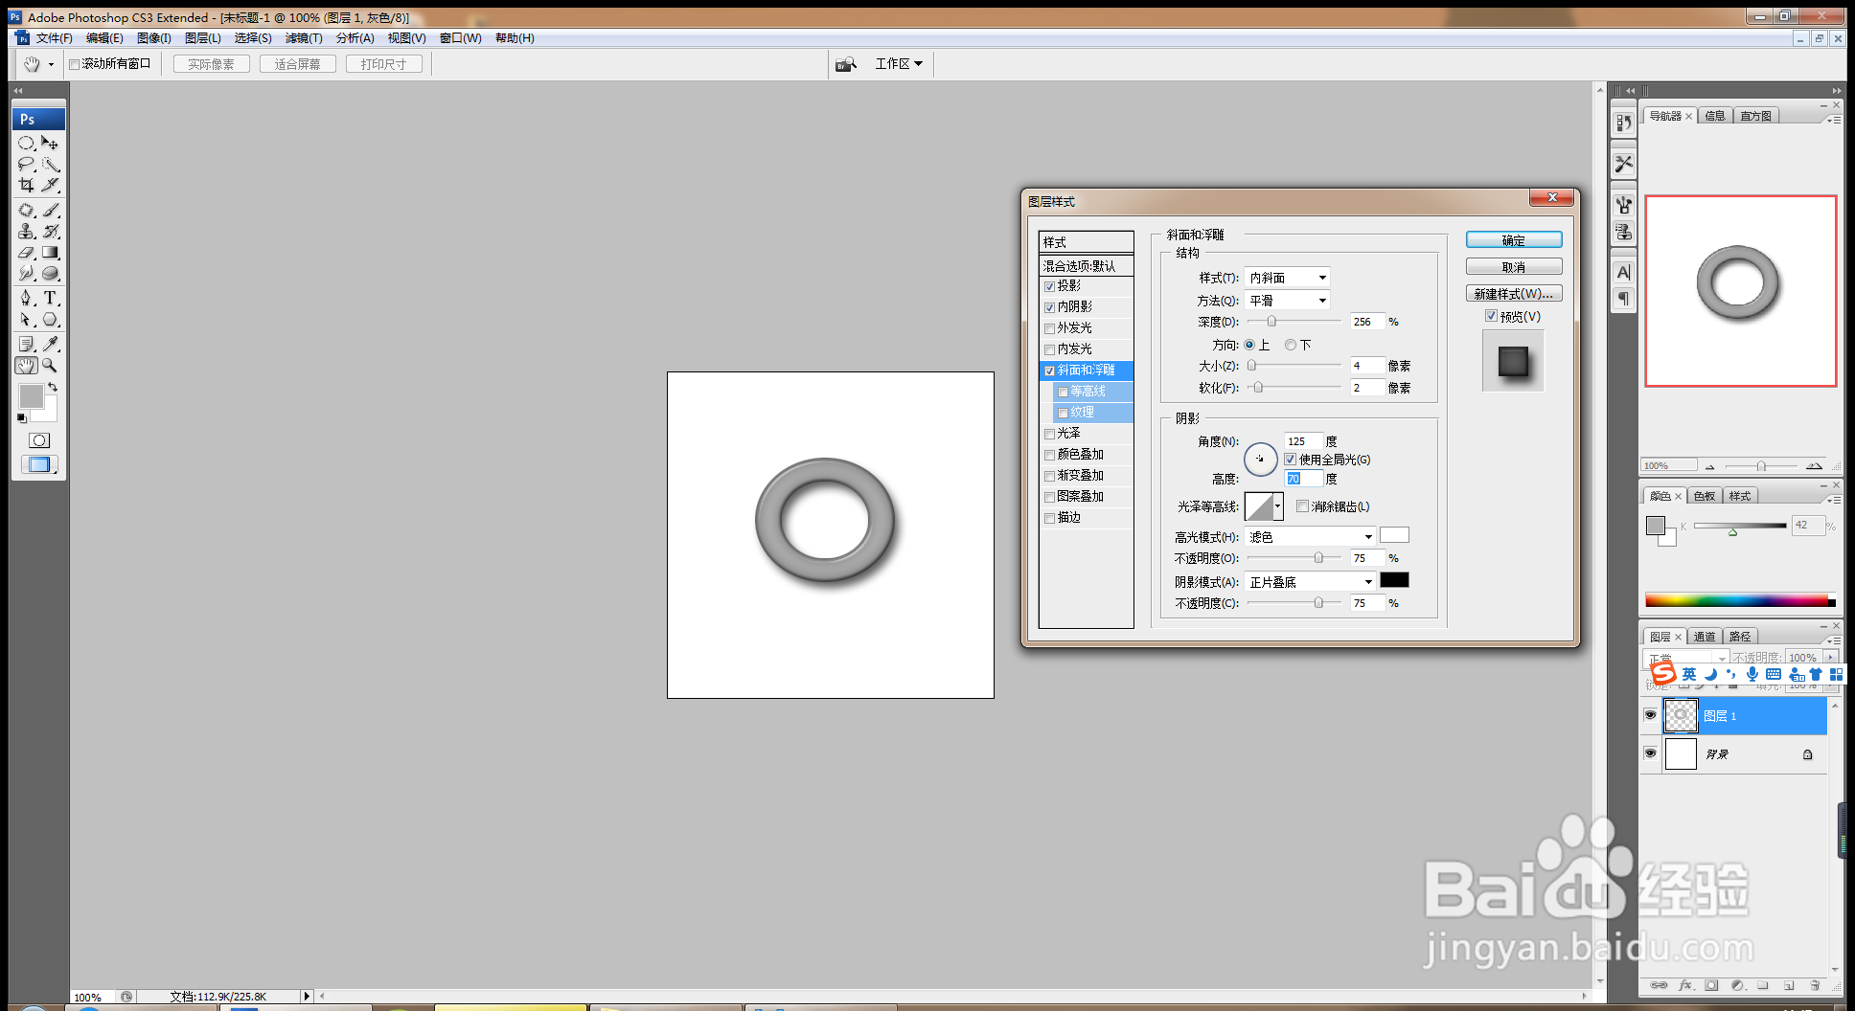Image resolution: width=1855 pixels, height=1011 pixels.
Task: Select the Smudge tool
Action: tap(27, 273)
